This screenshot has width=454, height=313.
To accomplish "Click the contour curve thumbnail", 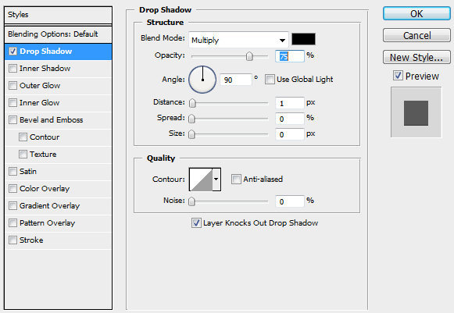I will (x=201, y=180).
